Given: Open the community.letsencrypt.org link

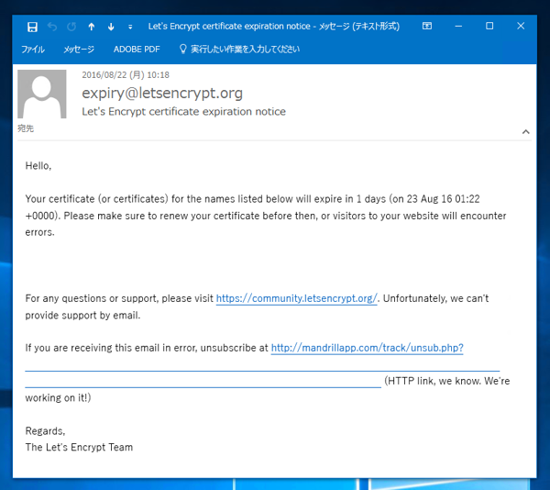Looking at the screenshot, I should click(x=296, y=298).
